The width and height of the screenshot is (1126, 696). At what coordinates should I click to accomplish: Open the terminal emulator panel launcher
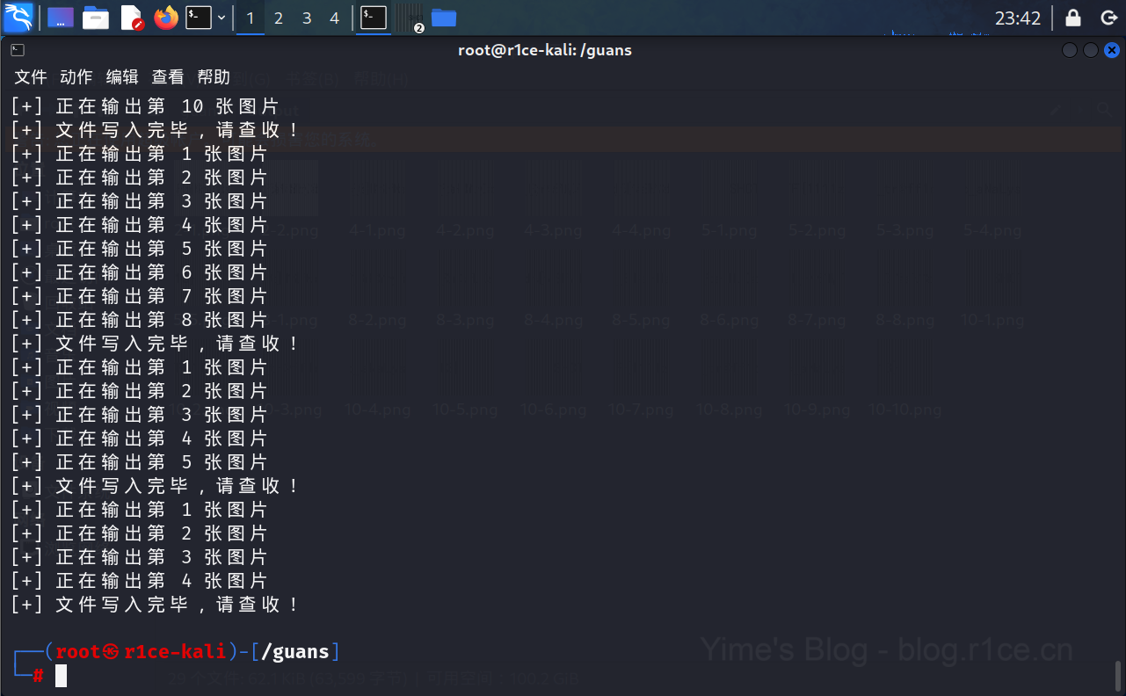[199, 18]
